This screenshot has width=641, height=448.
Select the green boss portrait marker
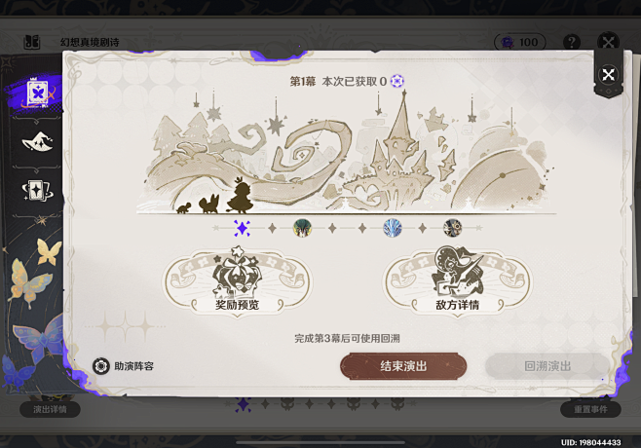click(302, 228)
